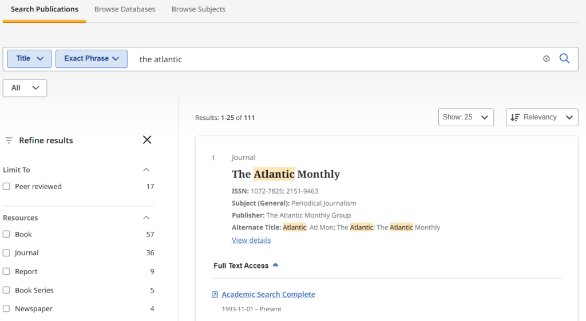Viewport: 586px width, 321px height.
Task: Check the Newspaper checkbox
Action: tap(6, 308)
